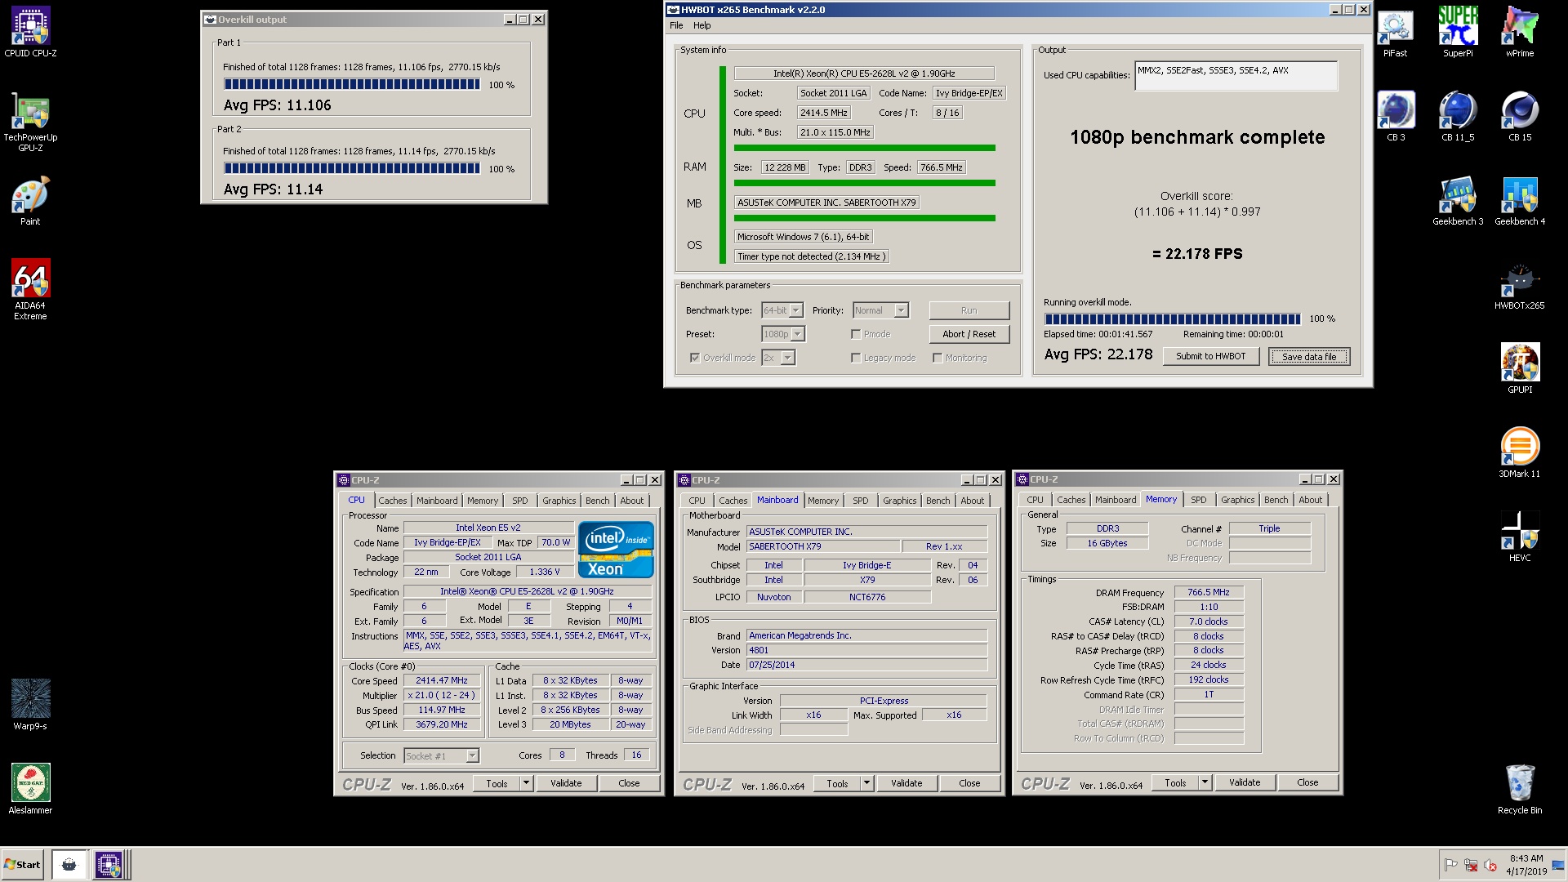Screen dimensions: 1568x882
Task: Enable the Pmode checkbox
Action: pos(856,334)
